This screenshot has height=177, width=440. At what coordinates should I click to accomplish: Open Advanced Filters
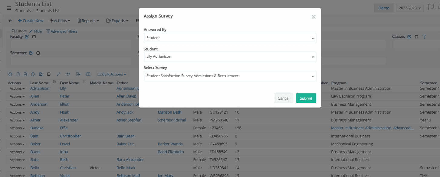pyautogui.click(x=62, y=31)
